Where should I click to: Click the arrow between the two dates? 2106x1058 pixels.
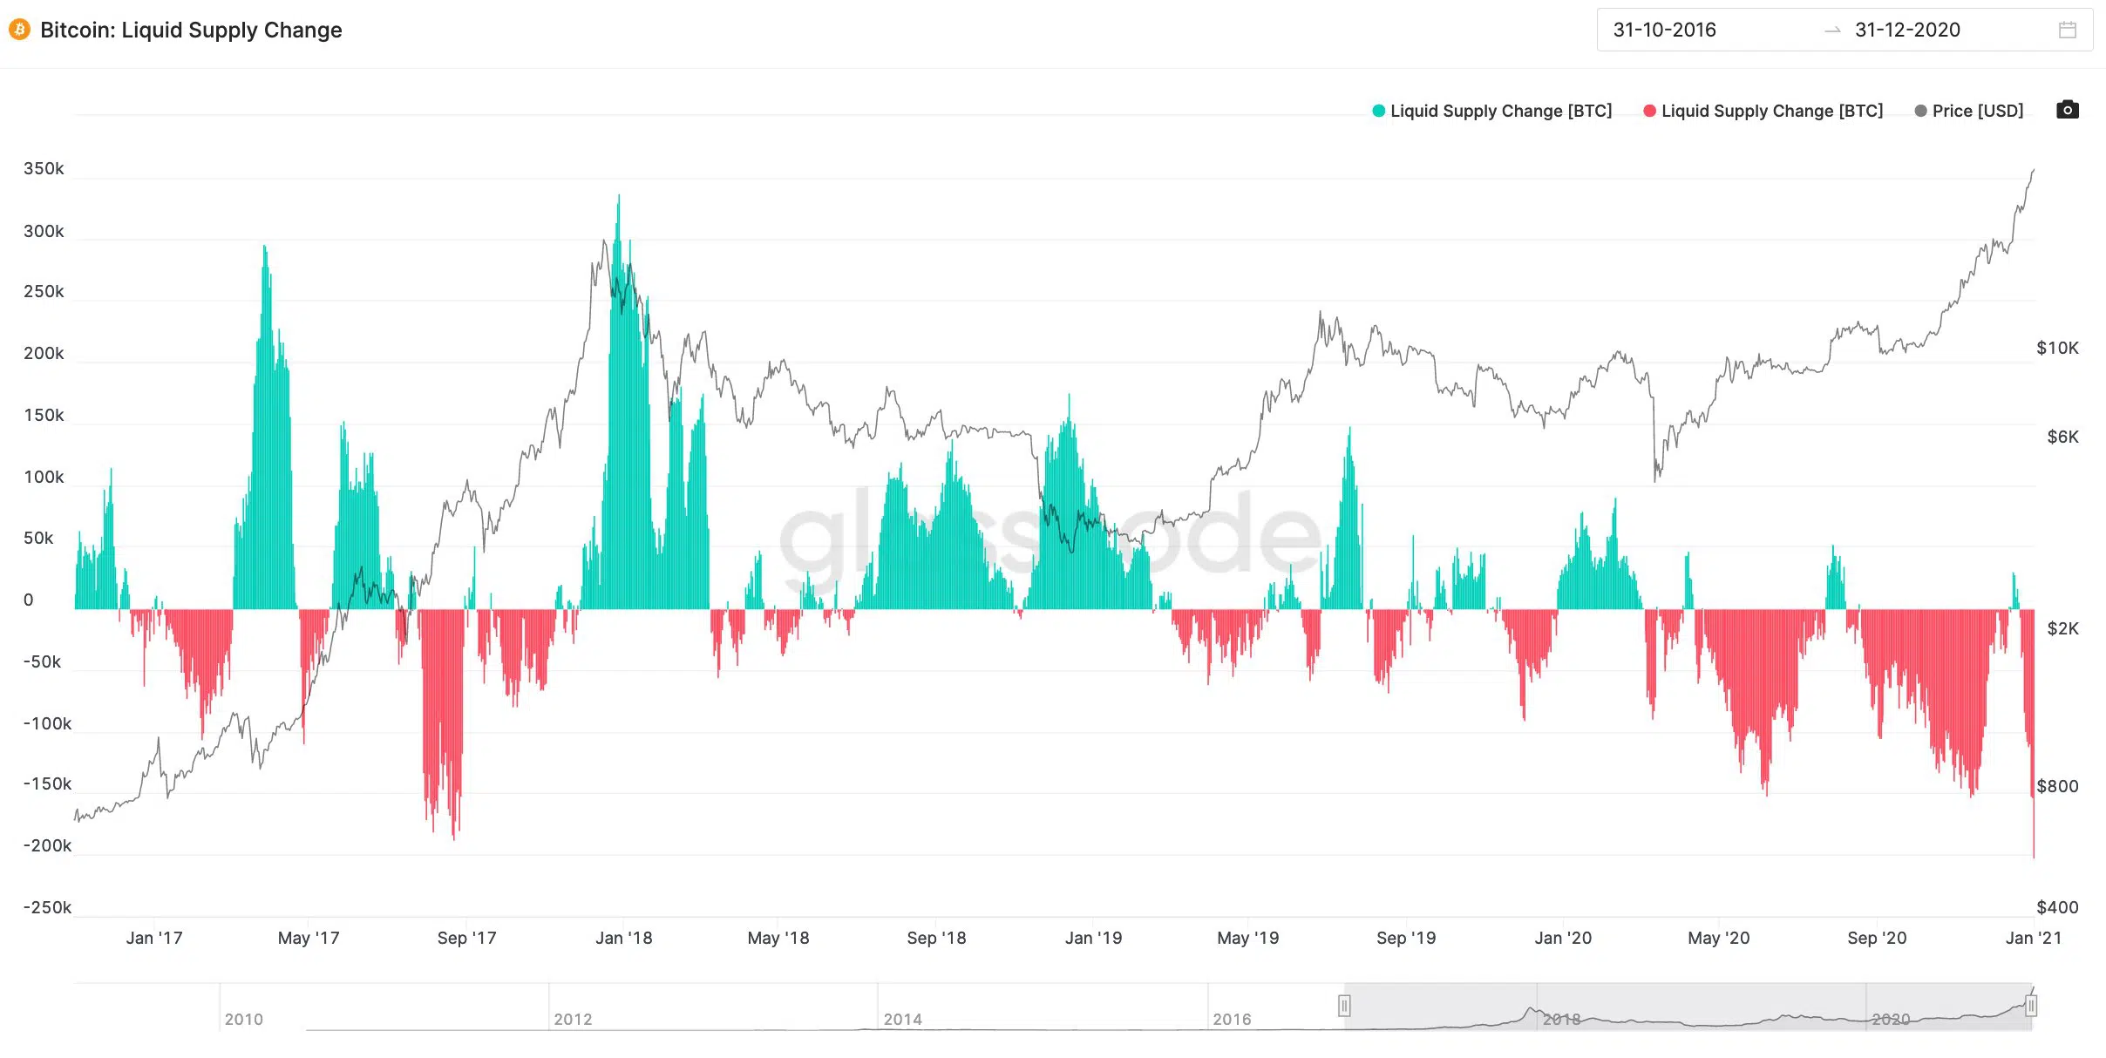pos(1832,31)
